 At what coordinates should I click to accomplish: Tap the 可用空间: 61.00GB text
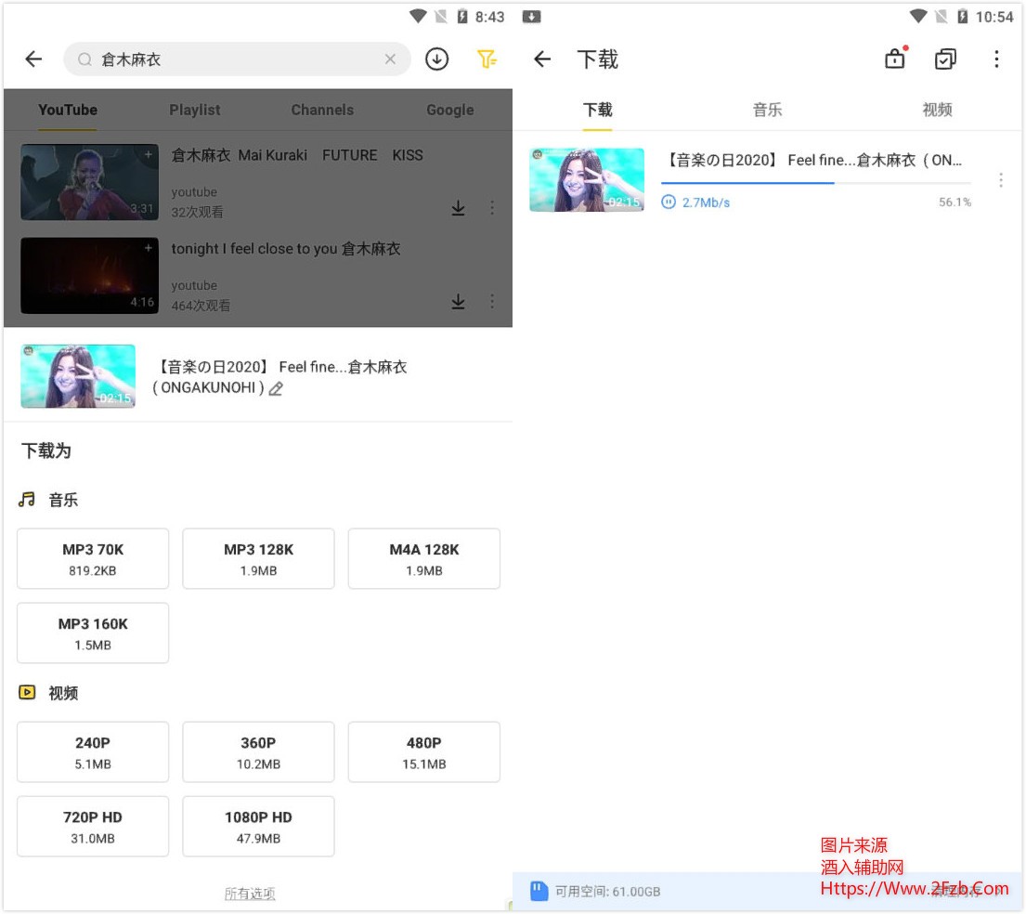tap(608, 892)
